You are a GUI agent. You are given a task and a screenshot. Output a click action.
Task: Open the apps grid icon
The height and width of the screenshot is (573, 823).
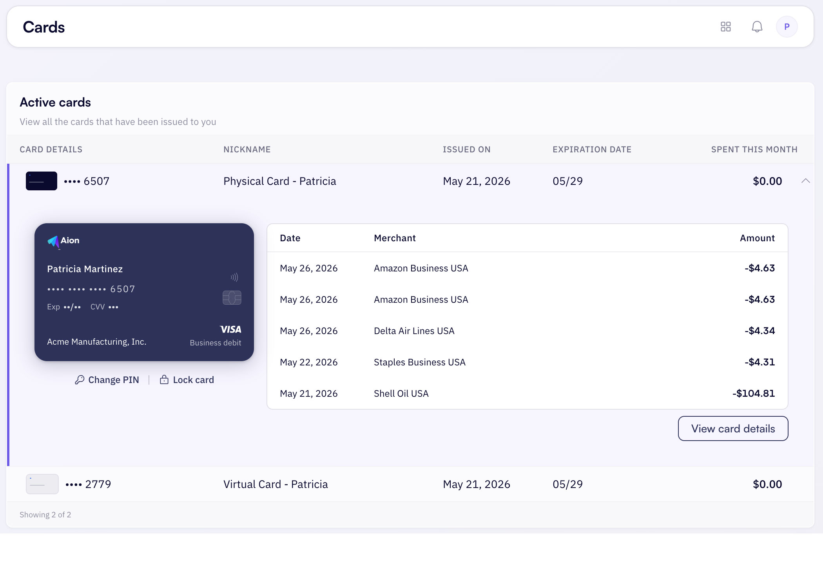725,27
